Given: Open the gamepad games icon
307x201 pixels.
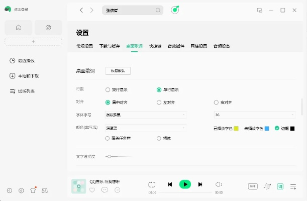Looking at the screenshot, I should point(45,190).
